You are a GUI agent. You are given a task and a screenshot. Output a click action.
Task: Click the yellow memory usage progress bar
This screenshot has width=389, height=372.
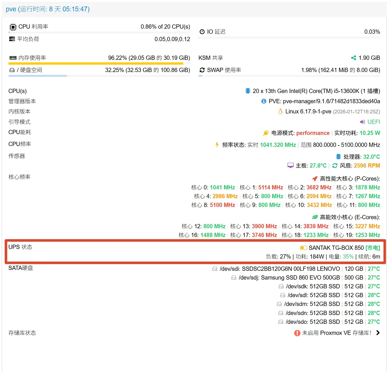click(96, 64)
